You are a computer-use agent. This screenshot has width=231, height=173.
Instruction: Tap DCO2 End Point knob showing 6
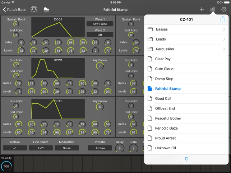[131, 35]
